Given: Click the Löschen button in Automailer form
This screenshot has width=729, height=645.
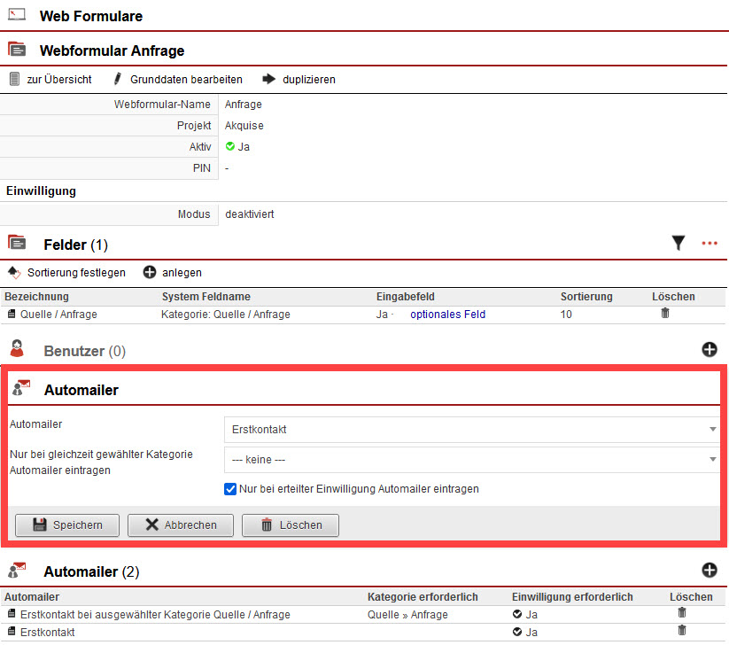Looking at the screenshot, I should (x=291, y=525).
